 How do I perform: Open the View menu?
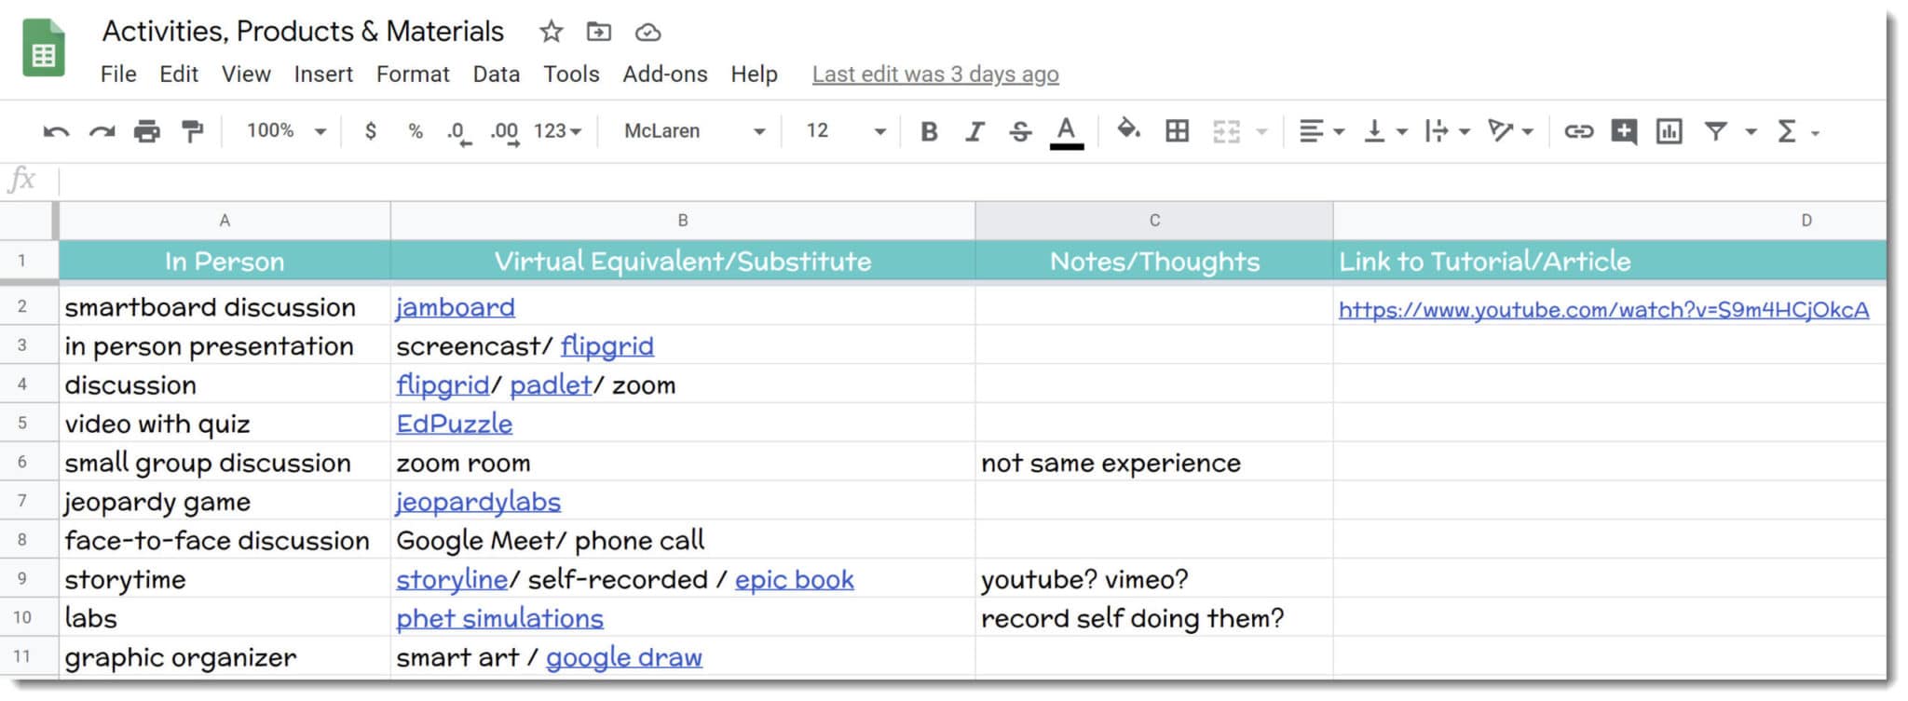click(x=246, y=74)
